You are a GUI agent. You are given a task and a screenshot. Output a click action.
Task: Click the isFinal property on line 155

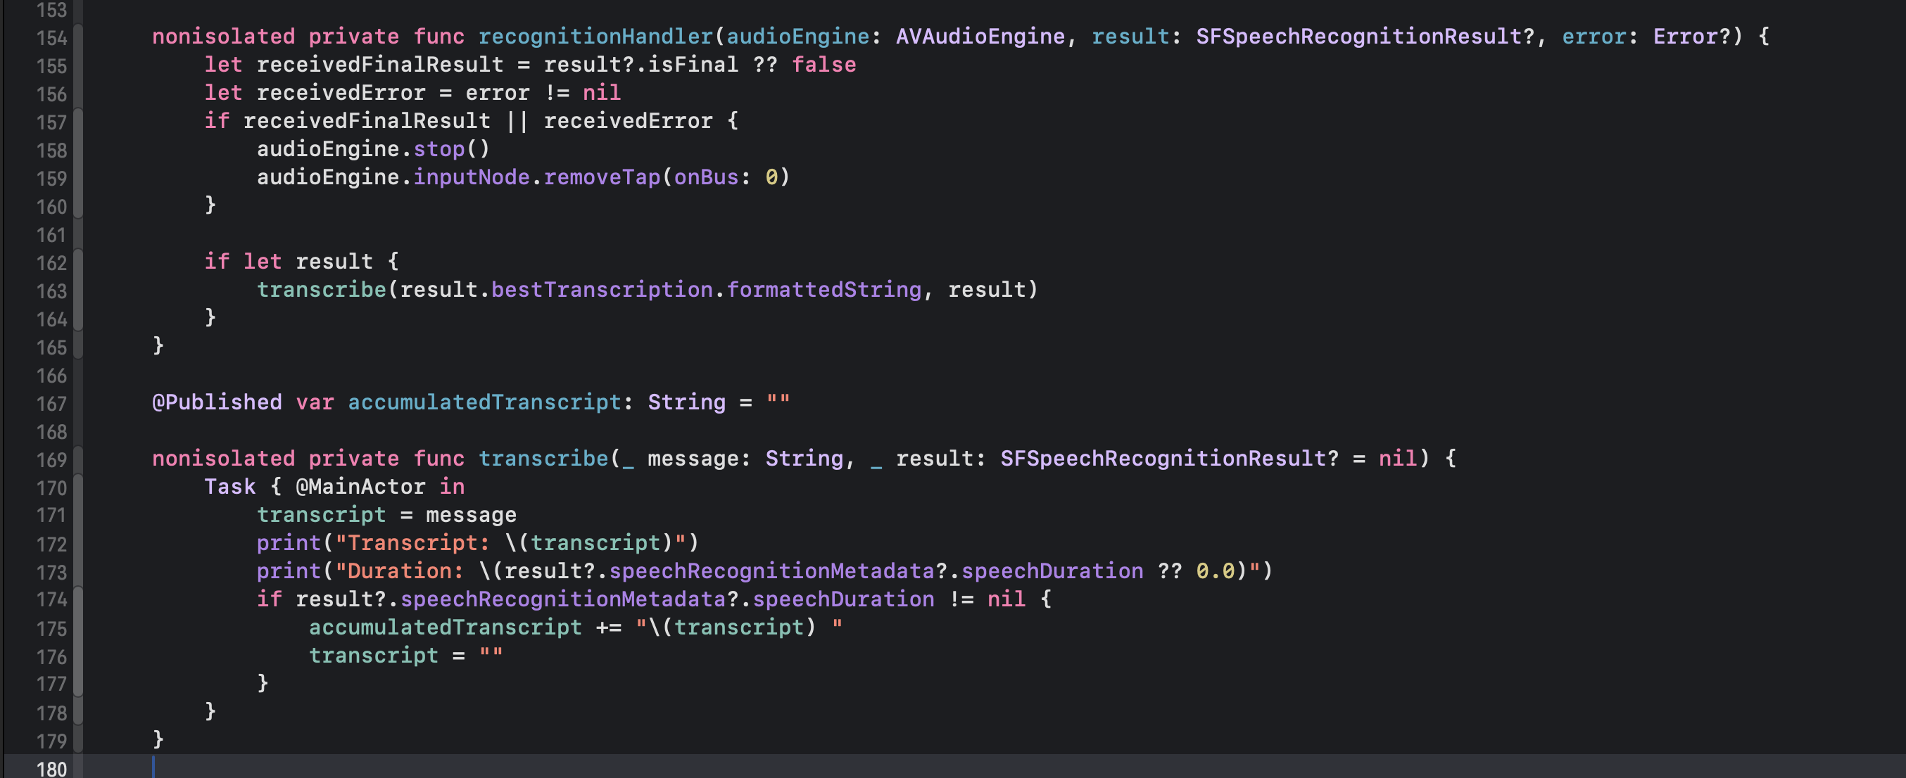(x=693, y=64)
